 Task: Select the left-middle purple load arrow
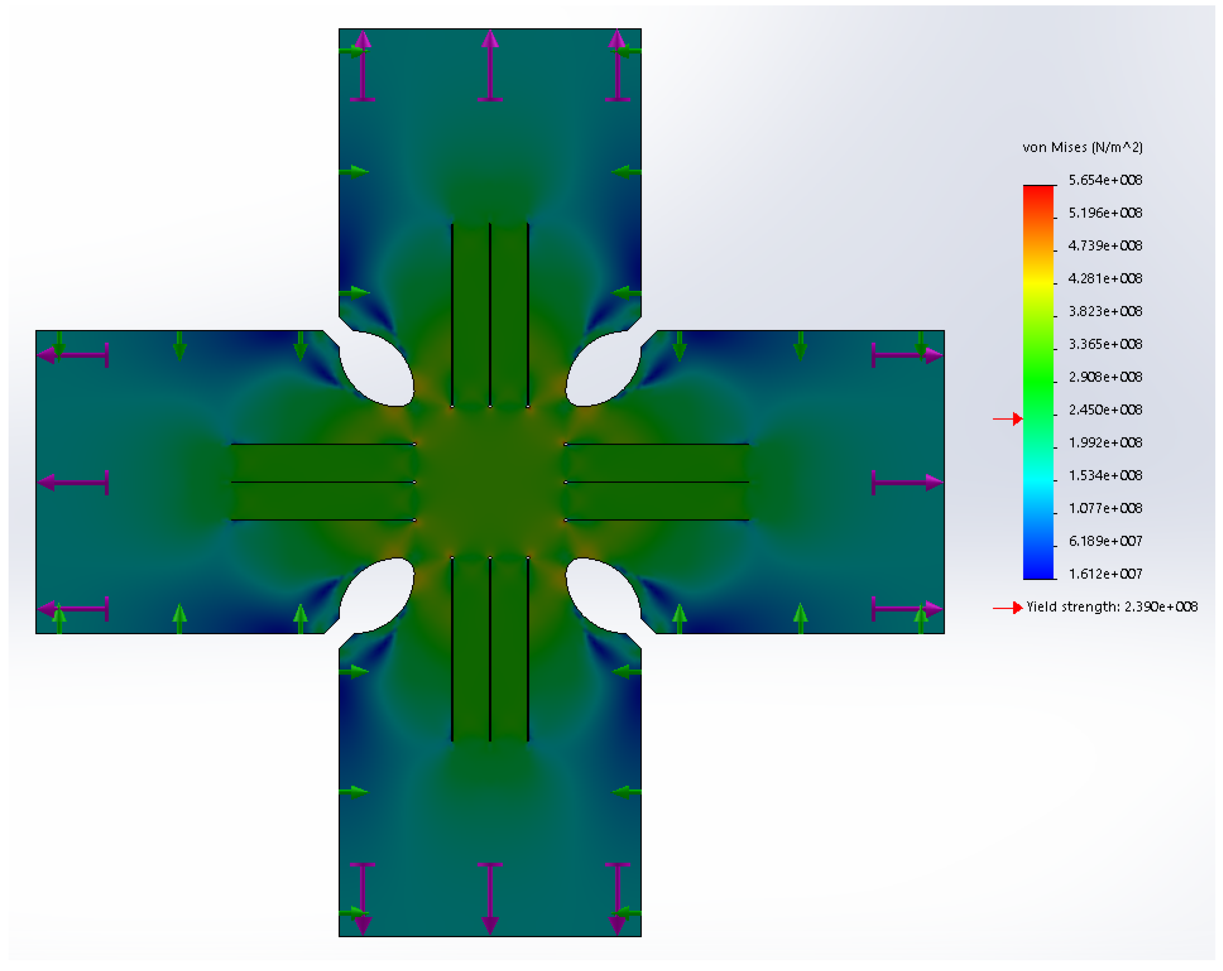[72, 483]
